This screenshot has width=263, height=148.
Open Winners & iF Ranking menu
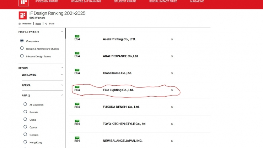(86, 1)
